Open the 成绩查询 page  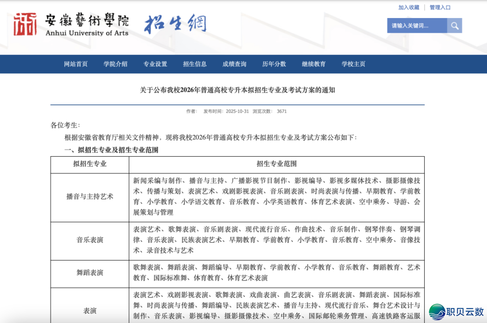(234, 64)
